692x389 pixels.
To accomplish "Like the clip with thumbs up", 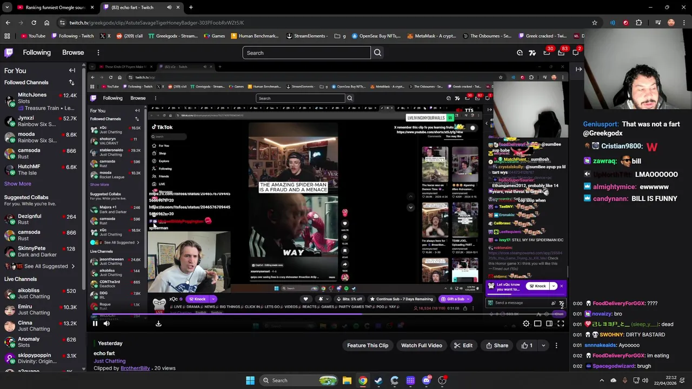I will [527, 345].
